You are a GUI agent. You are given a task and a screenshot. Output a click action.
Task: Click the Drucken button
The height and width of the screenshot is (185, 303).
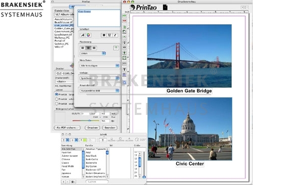(92, 128)
